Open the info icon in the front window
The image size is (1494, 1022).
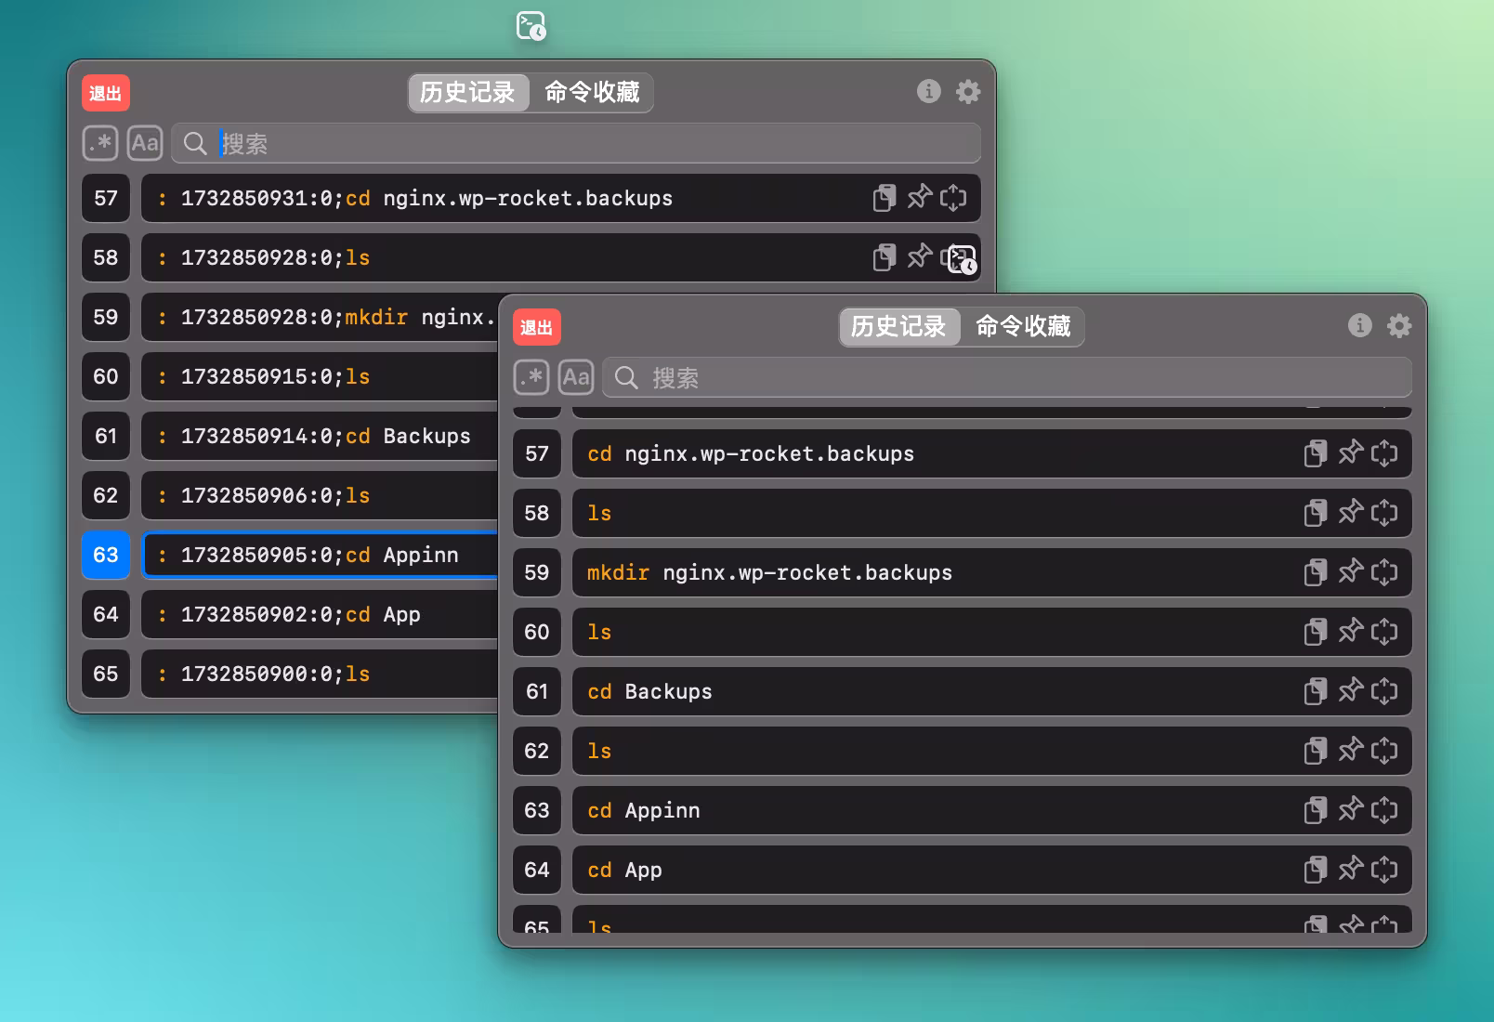(1359, 325)
